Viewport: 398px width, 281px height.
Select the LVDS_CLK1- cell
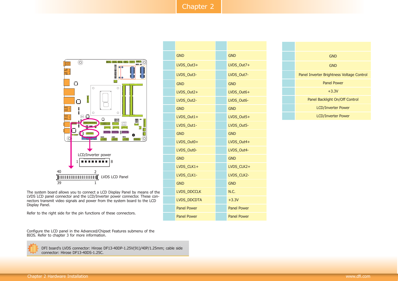tap(195, 175)
